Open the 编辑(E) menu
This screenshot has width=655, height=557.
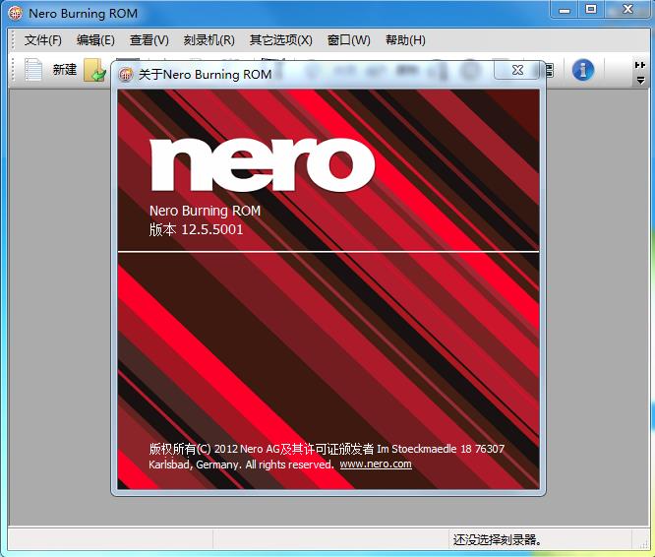(95, 40)
